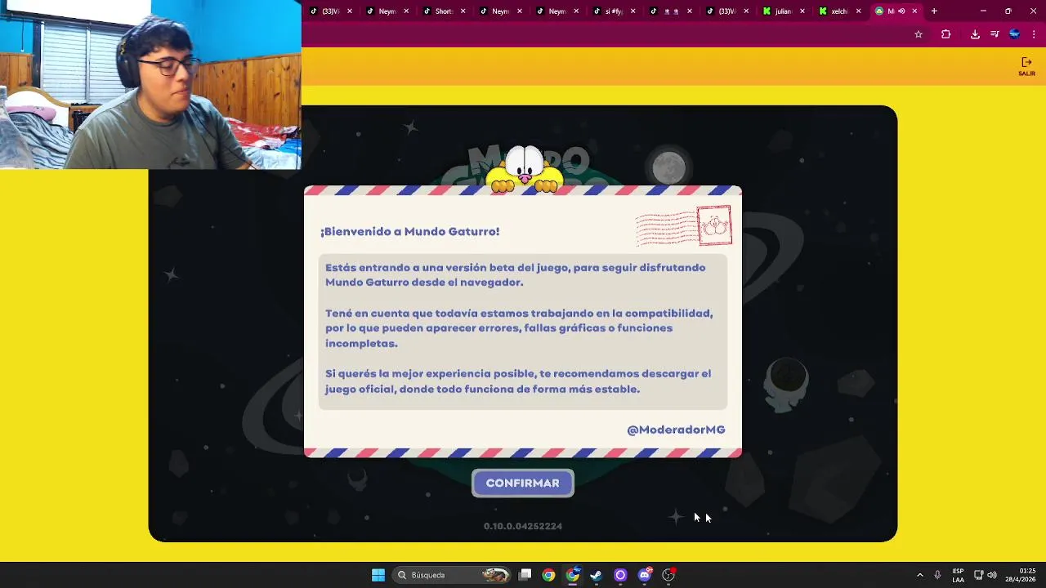
Task: Open the first Chrome taskbar icon
Action: pyautogui.click(x=548, y=575)
